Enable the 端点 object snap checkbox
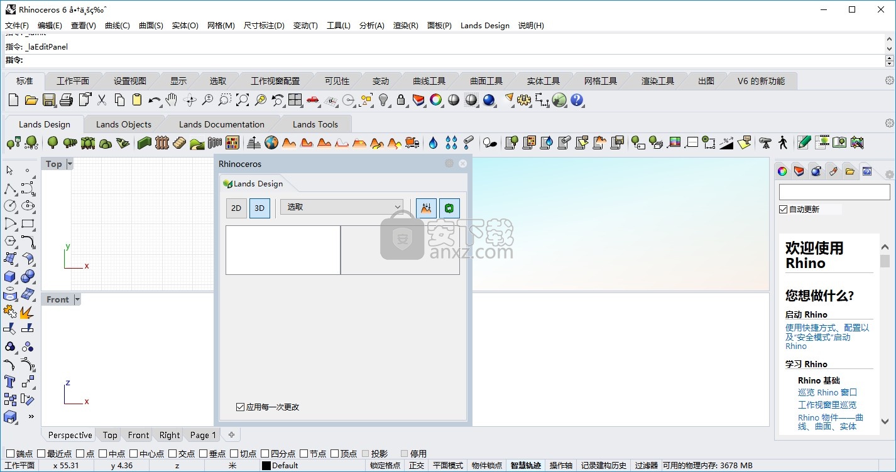 tap(10, 453)
